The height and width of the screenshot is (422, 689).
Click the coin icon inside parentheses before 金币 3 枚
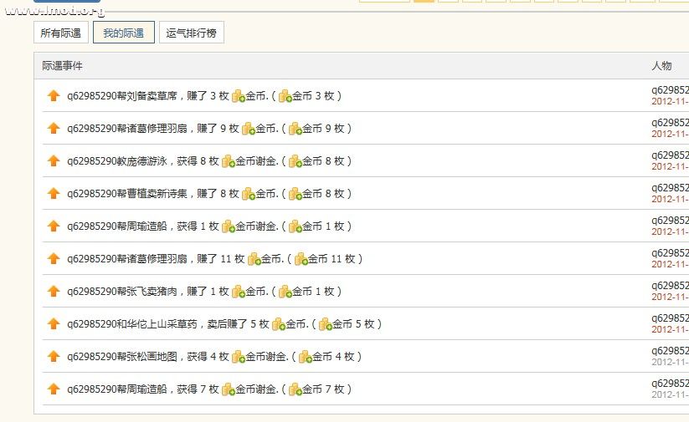click(285, 96)
